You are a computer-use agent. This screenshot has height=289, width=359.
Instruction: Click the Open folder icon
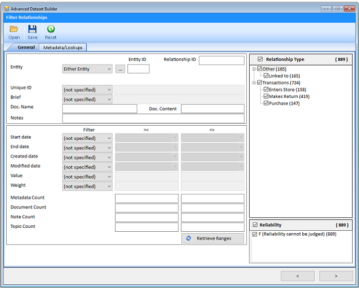tap(14, 29)
